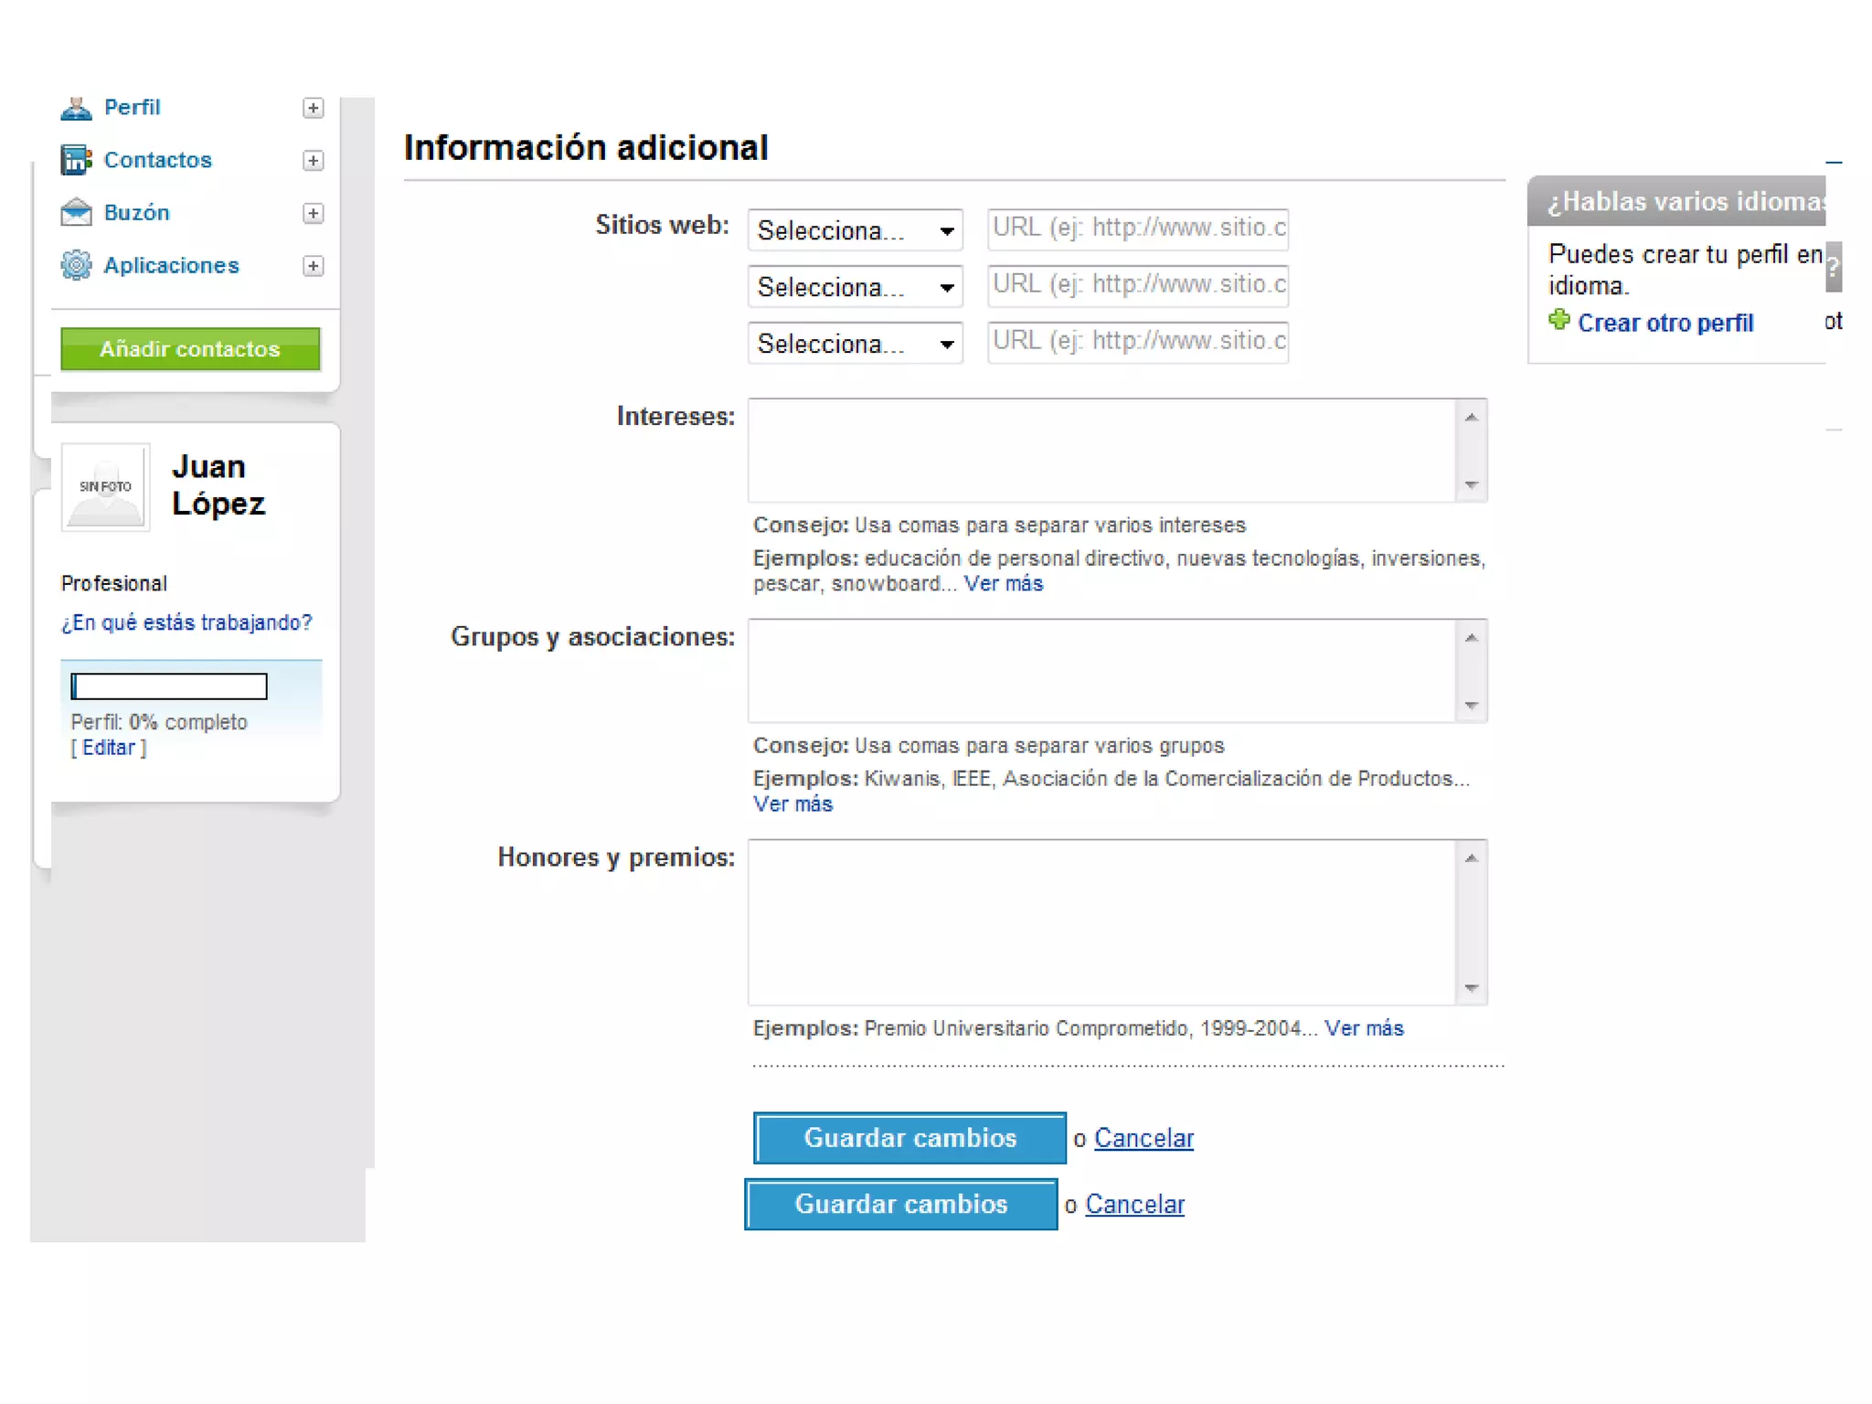Image resolution: width=1872 pixels, height=1404 pixels.
Task: Expand the Aplicaciones menu plus button
Action: click(313, 266)
